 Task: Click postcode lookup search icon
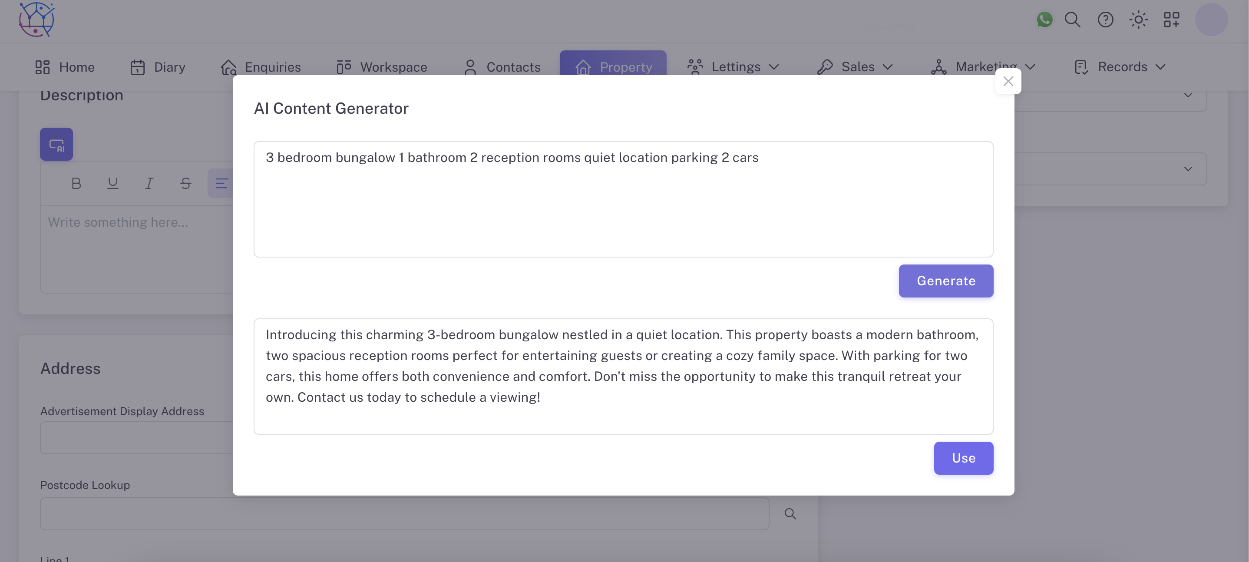790,513
